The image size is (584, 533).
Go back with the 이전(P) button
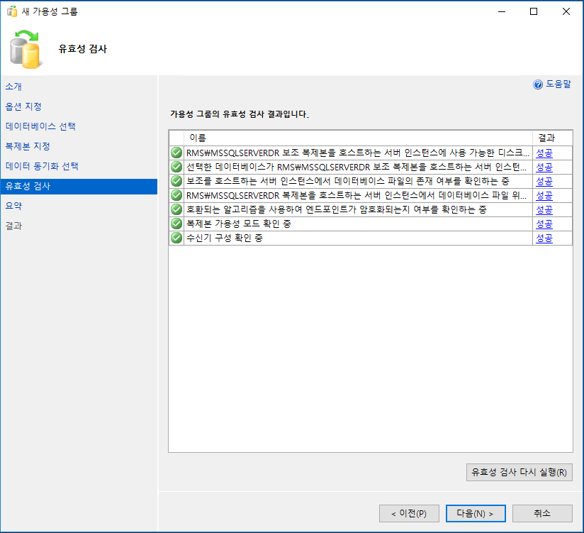pyautogui.click(x=409, y=514)
